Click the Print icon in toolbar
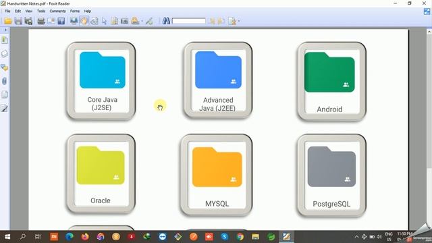Viewport: 432px width, 243px height. click(x=40, y=21)
